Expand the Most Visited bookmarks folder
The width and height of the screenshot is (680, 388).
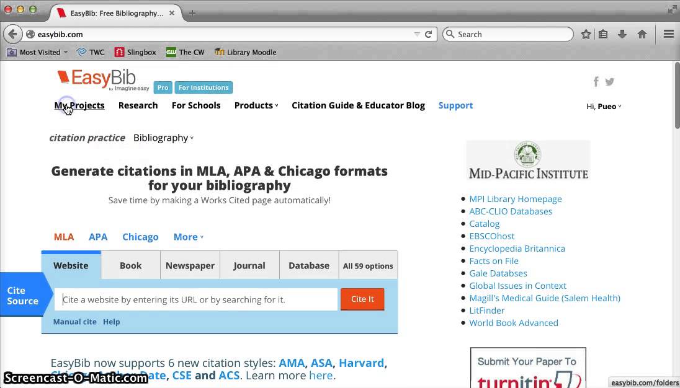(37, 53)
